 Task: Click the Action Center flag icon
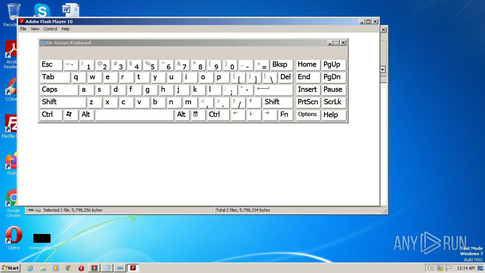click(449, 268)
